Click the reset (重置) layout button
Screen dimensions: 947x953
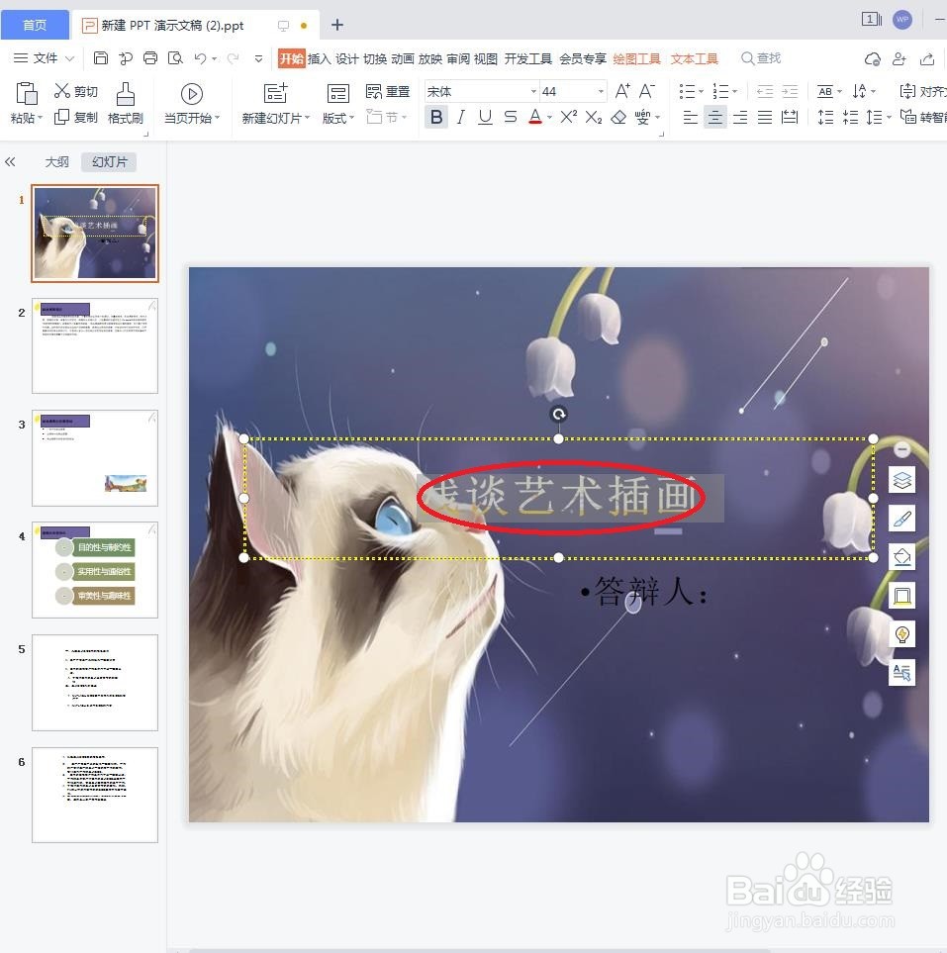388,92
